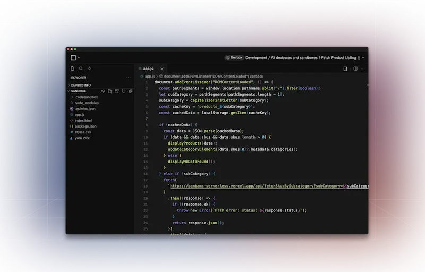This screenshot has width=425, height=272.
Task: Click All devboxes and sandboxes breadcrumb
Action: click(x=294, y=57)
